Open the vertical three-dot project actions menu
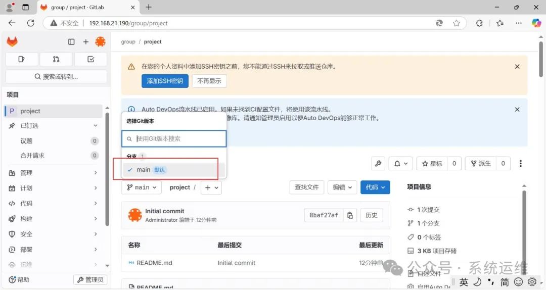 pyautogui.click(x=521, y=163)
